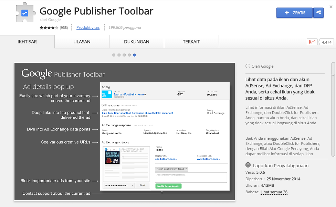Image resolution: width=336 pixels, height=207 pixels.
Task: Open the Produktivitas category link
Action: tap(88, 27)
